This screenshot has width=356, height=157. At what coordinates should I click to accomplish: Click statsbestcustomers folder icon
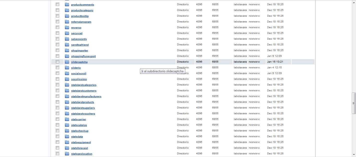pos(67,90)
